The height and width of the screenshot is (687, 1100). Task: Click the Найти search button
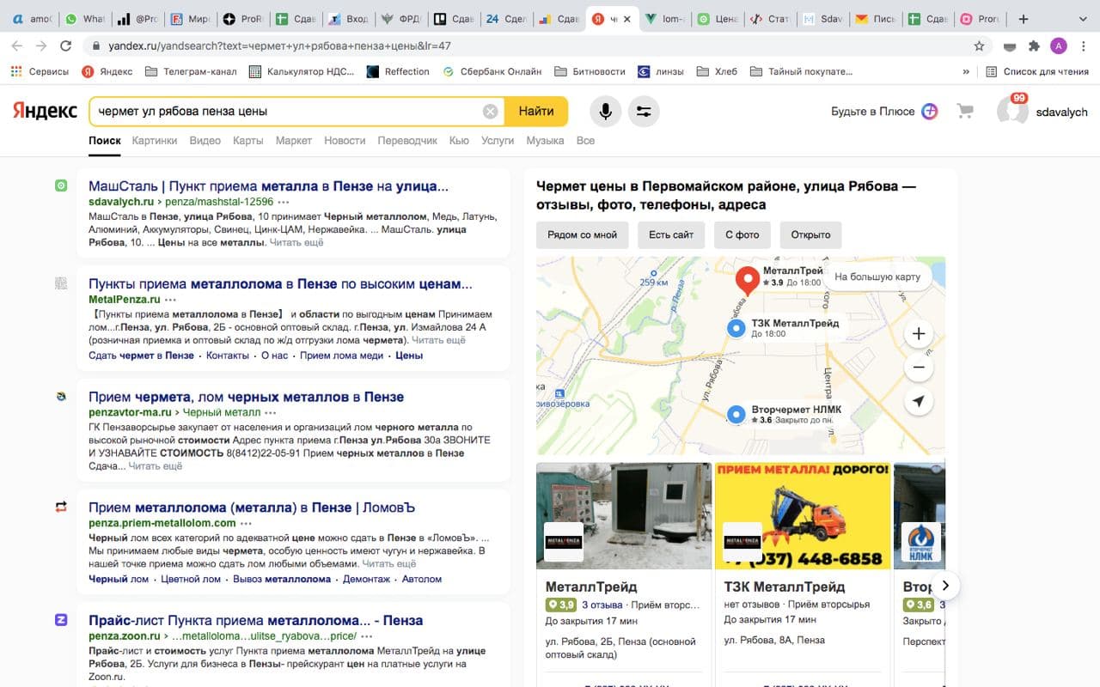536,111
